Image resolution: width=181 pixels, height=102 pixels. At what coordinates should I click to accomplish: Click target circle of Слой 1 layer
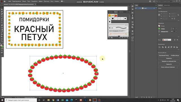point(154,8)
